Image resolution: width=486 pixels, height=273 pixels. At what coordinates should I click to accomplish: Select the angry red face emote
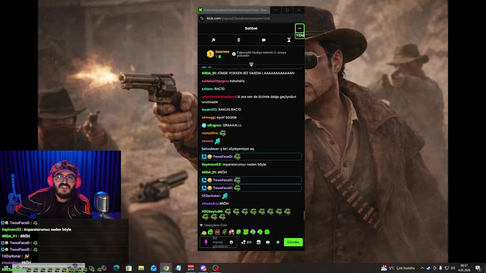coord(218,232)
